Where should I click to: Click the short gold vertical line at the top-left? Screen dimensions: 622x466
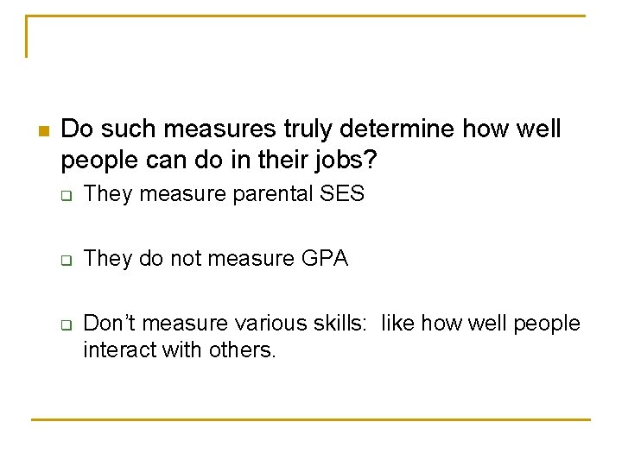(x=27, y=36)
